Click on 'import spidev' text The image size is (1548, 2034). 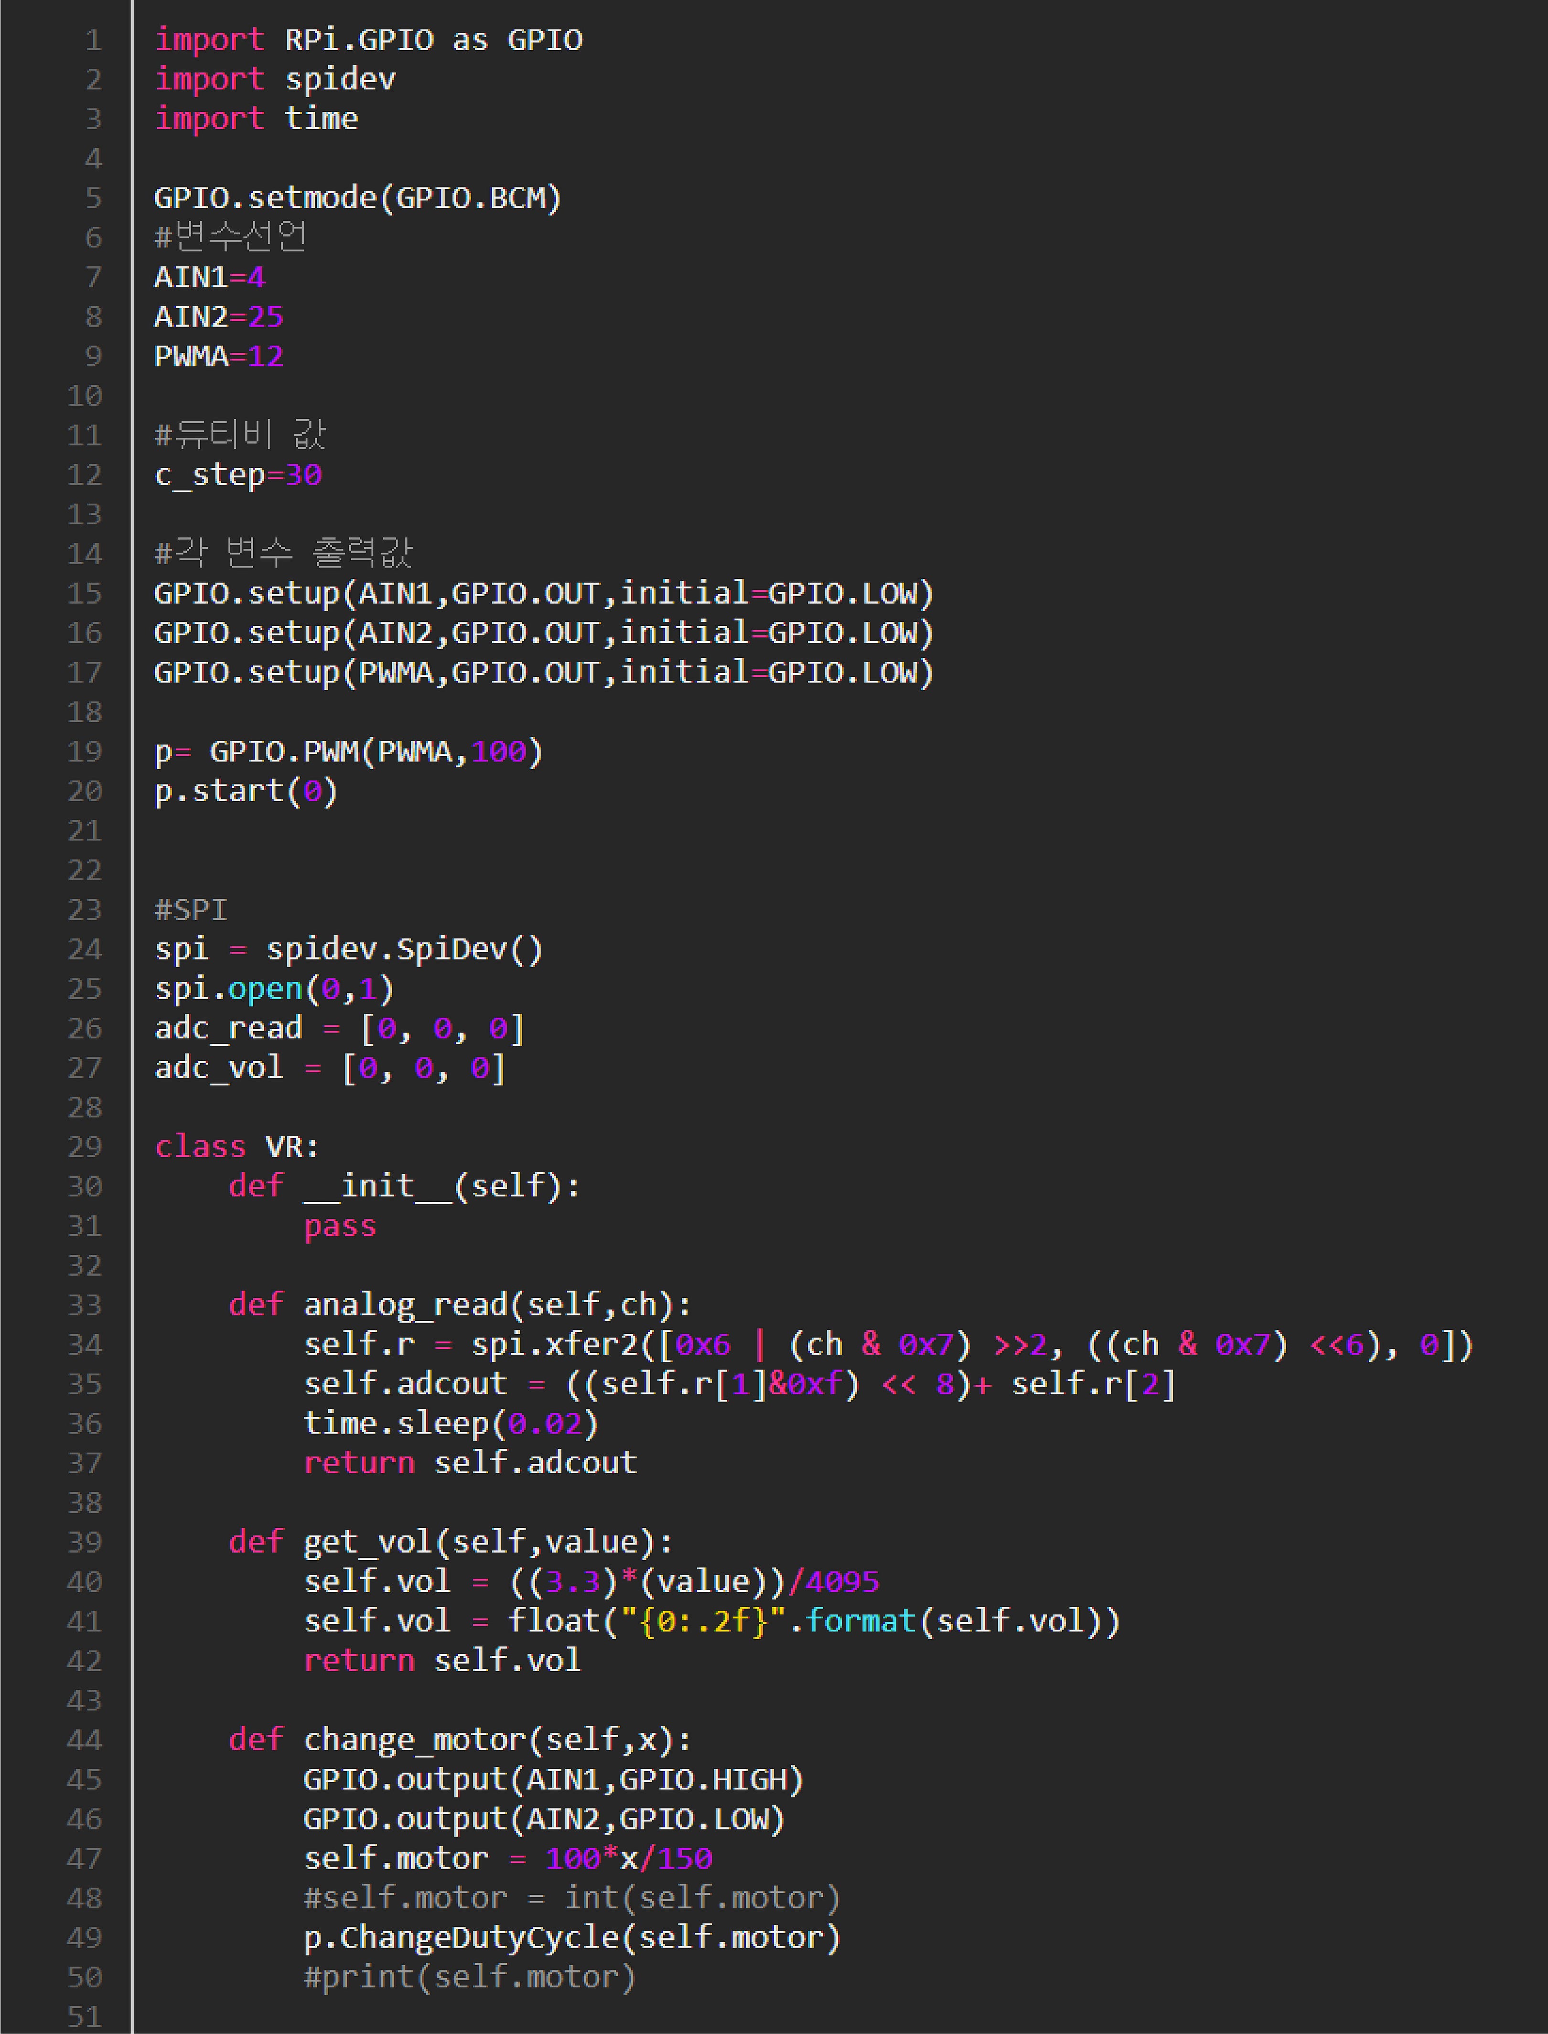click(275, 79)
